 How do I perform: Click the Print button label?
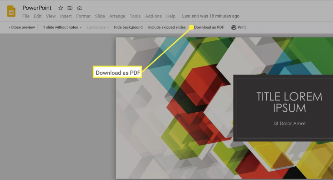[242, 27]
